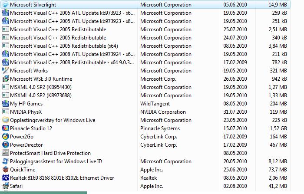Click the Realtek Ethernet Driver icon

[6, 178]
